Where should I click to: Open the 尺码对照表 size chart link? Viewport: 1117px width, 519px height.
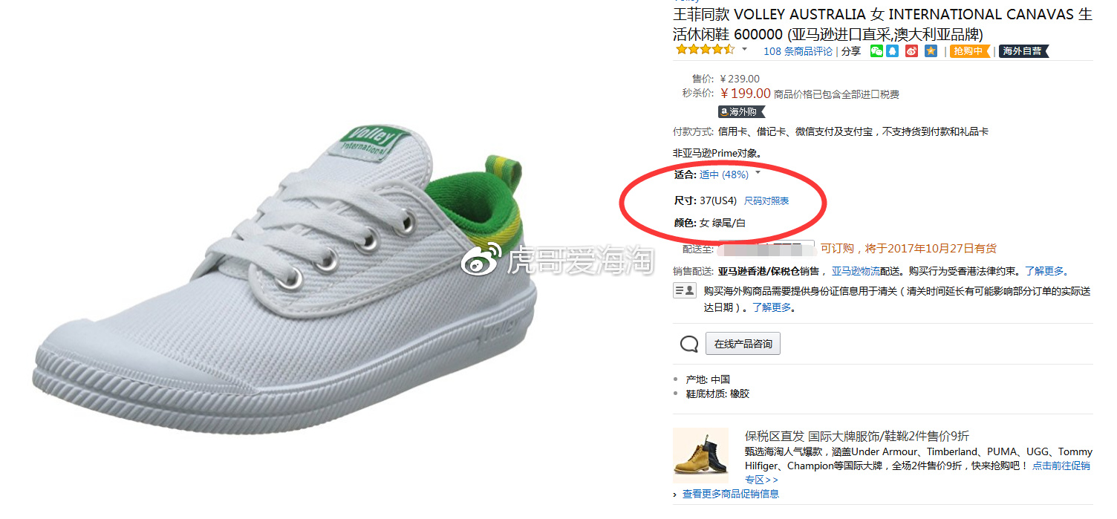click(766, 201)
